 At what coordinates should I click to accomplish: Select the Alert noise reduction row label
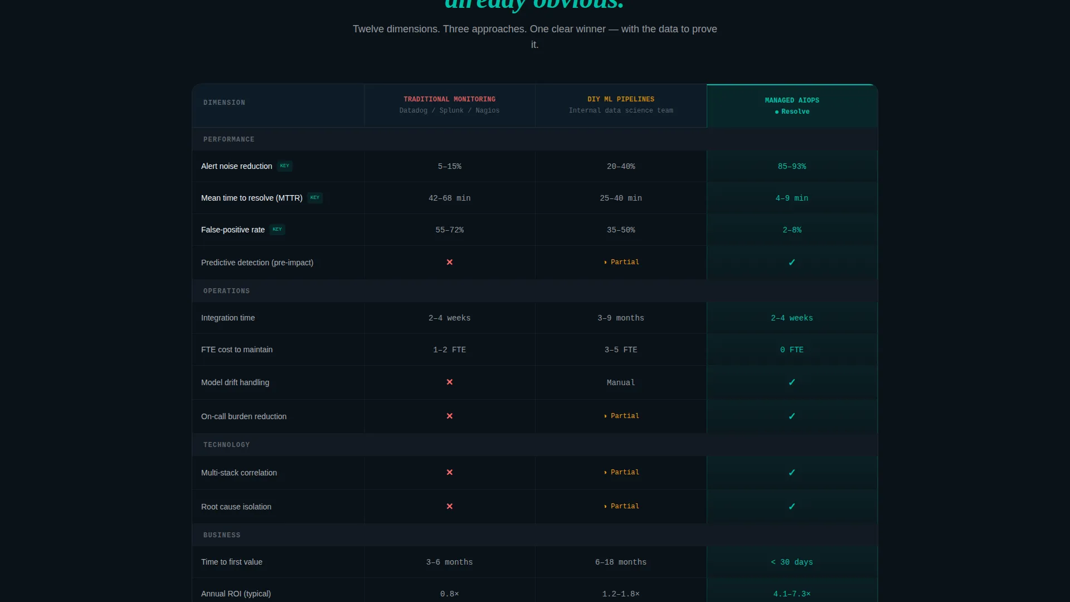click(236, 166)
